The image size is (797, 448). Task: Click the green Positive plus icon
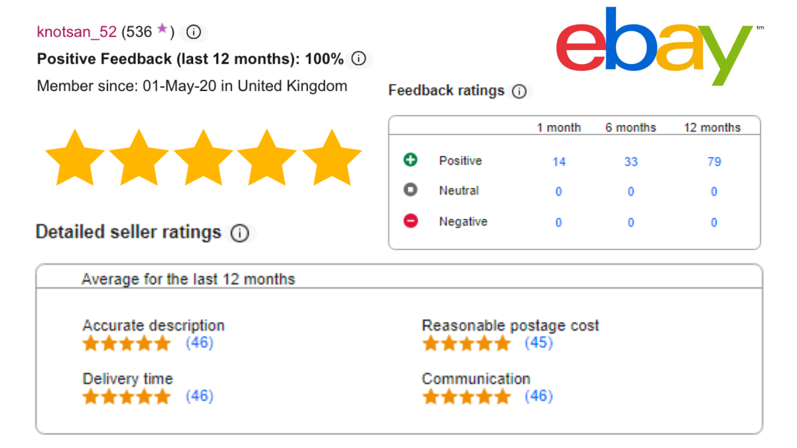click(411, 160)
